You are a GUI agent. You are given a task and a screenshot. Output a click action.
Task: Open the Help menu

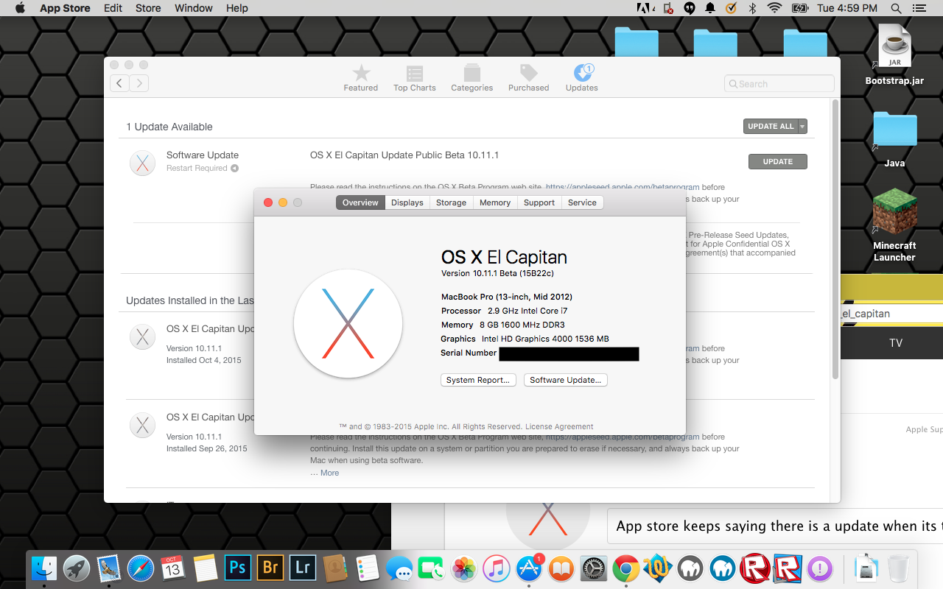236,8
